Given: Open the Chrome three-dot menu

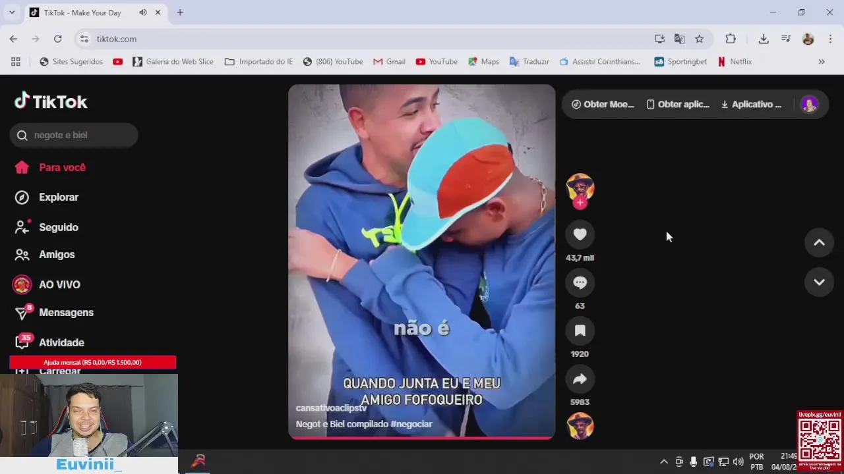Looking at the screenshot, I should tap(830, 39).
